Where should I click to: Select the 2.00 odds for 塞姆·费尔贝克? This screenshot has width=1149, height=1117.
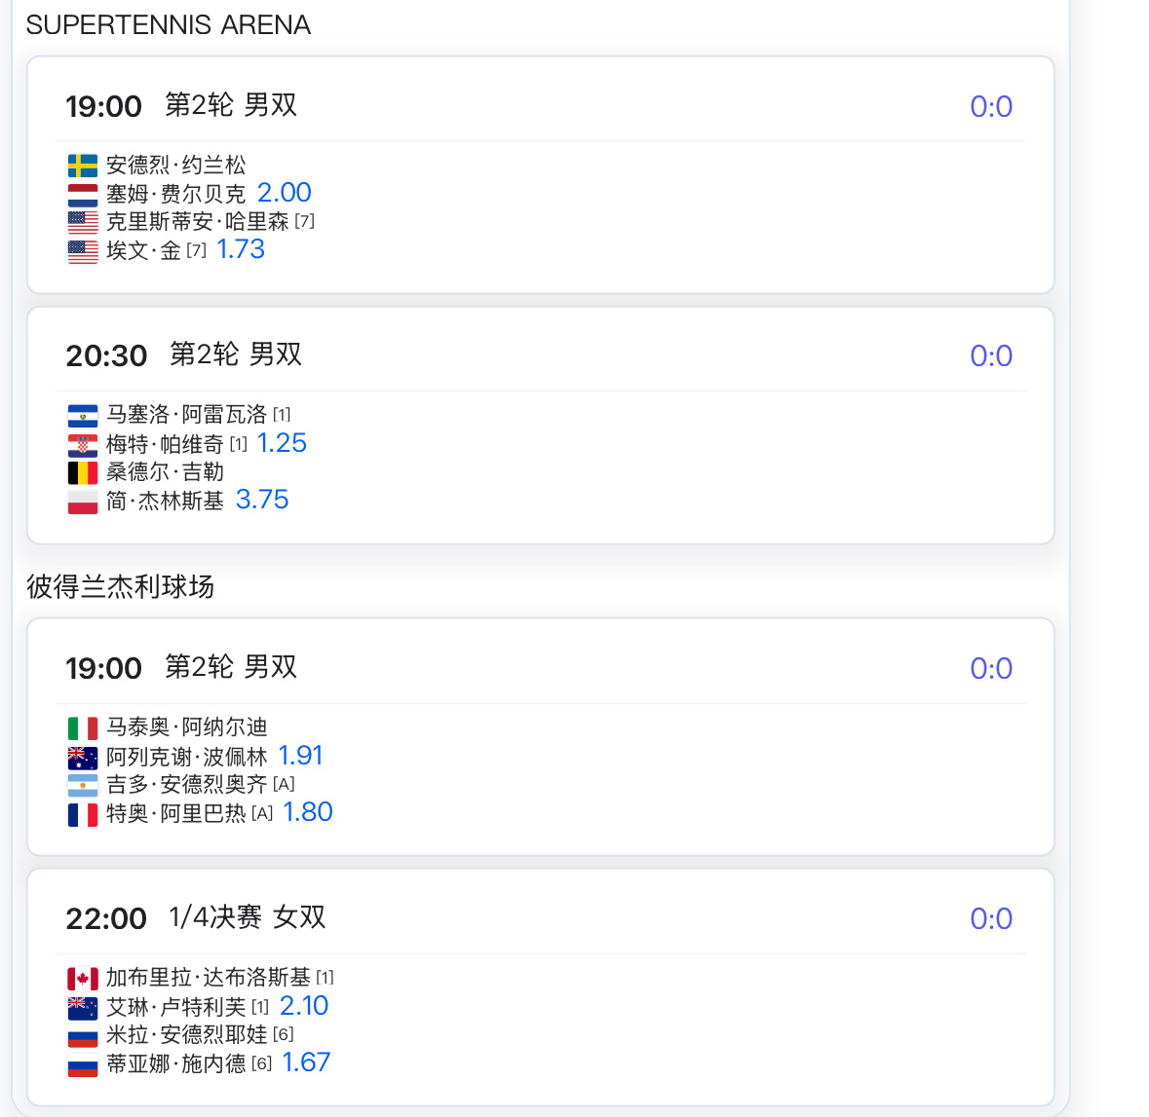(x=285, y=193)
